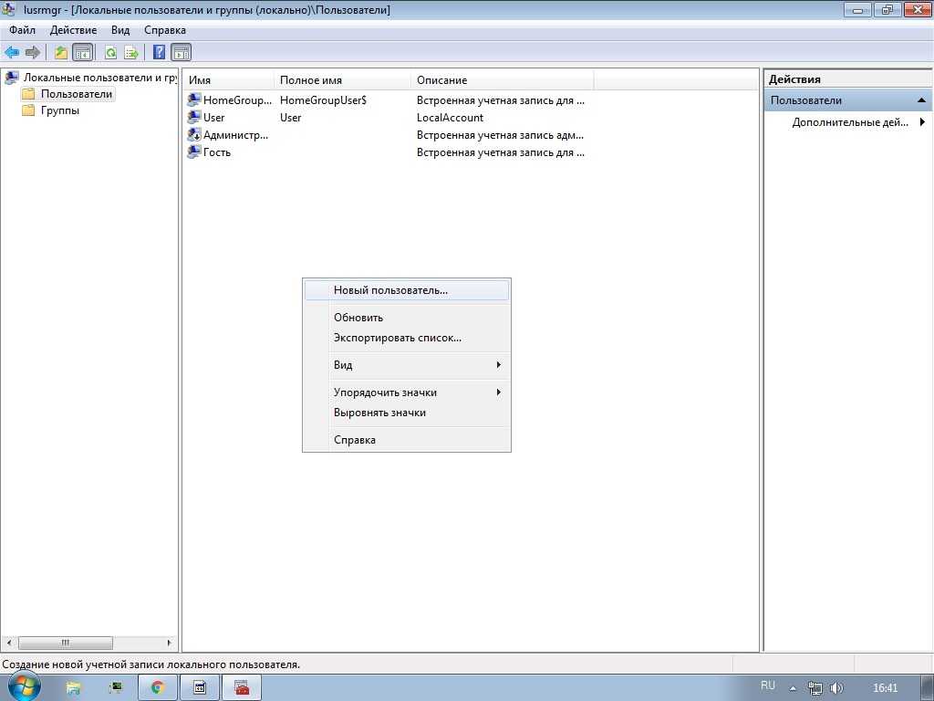Image resolution: width=934 pixels, height=701 pixels.
Task: Toggle the Show/Hide Action Pane toolbar button
Action: pyautogui.click(x=181, y=52)
